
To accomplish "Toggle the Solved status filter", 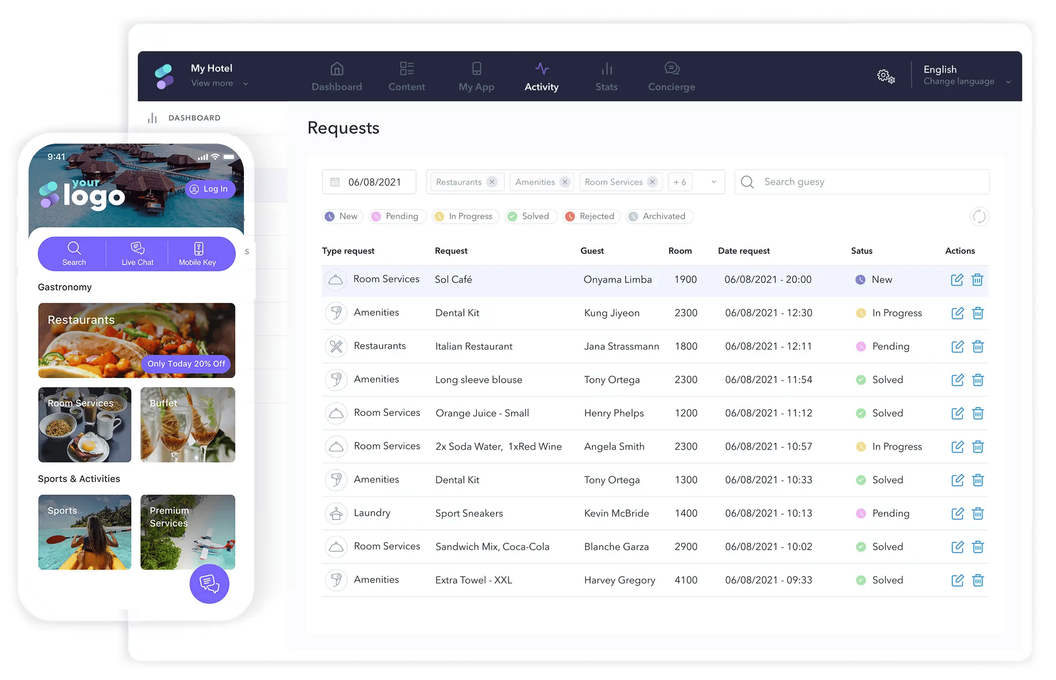I will [530, 216].
